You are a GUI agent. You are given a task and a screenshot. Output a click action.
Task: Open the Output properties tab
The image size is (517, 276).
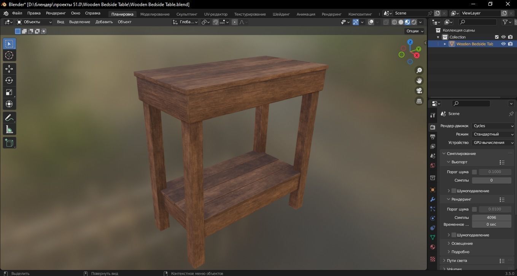(433, 137)
